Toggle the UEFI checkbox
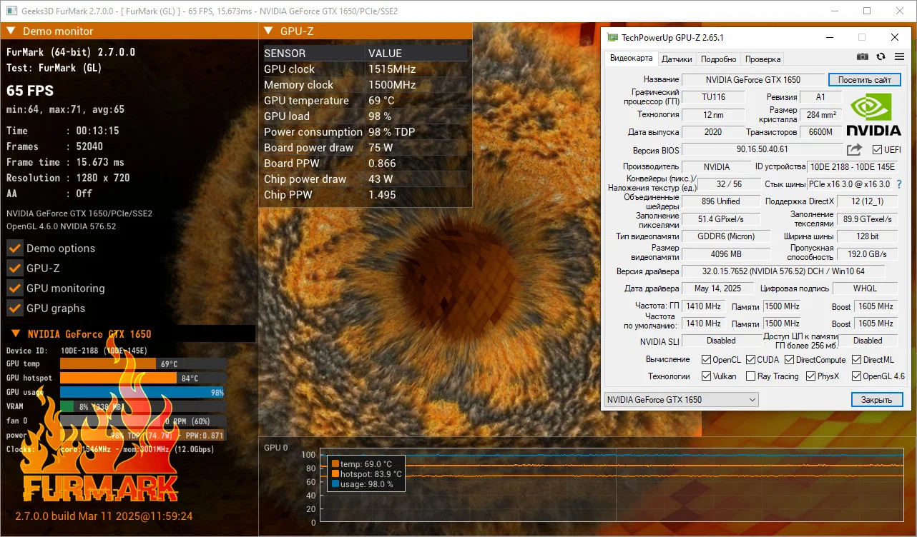 [x=878, y=149]
